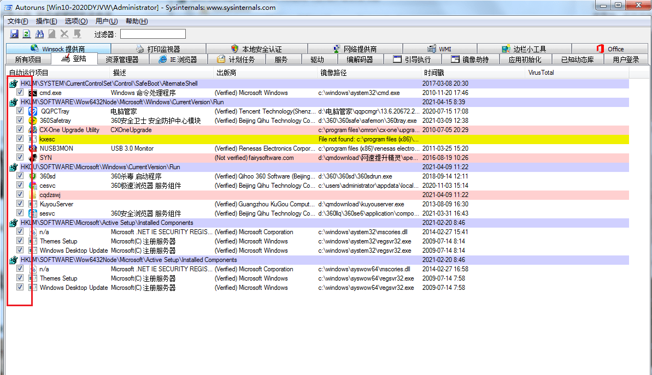This screenshot has height=375, width=652.
Task: Switch to the 所有项目 tab
Action: coord(28,59)
